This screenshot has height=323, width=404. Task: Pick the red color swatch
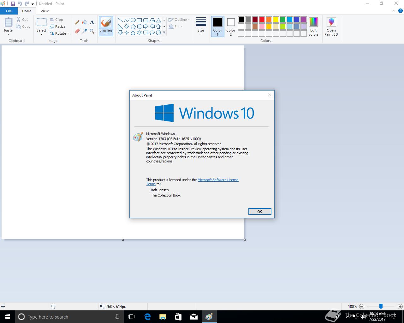point(262,20)
